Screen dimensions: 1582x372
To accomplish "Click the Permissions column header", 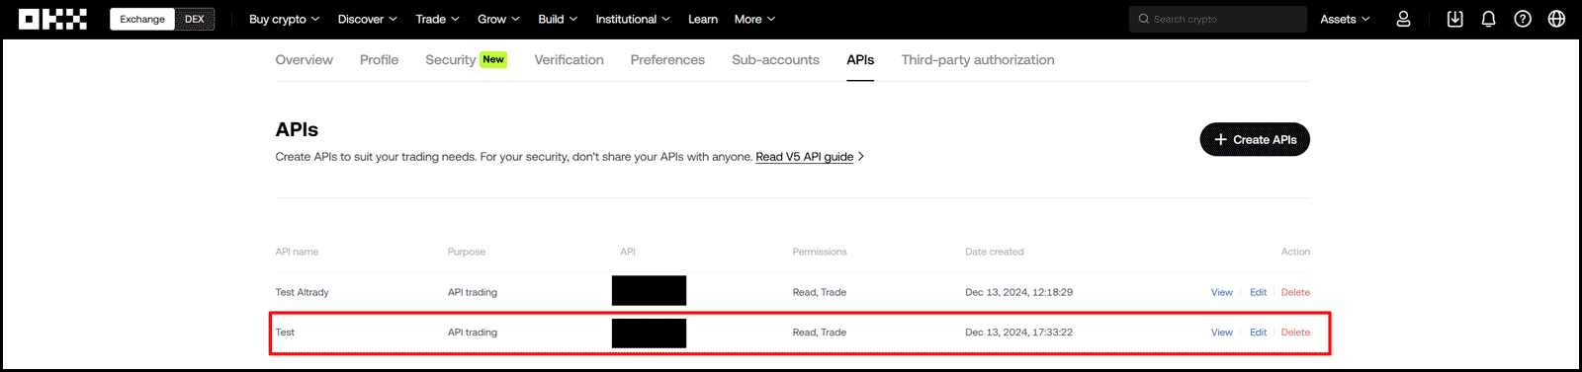I will pos(820,252).
